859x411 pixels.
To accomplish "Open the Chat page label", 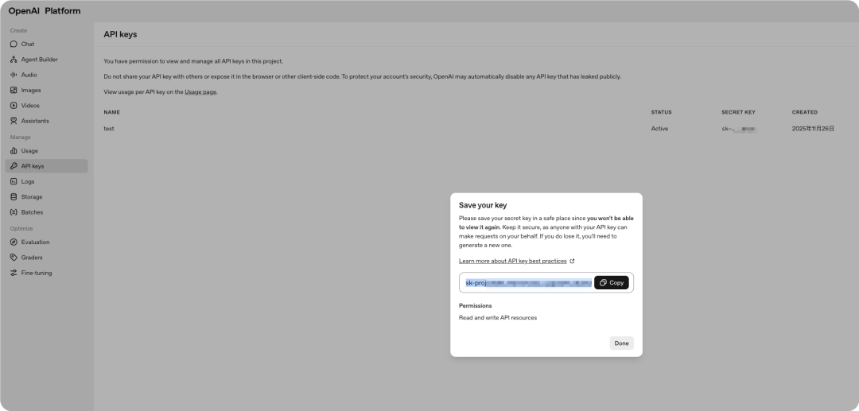I will (27, 45).
